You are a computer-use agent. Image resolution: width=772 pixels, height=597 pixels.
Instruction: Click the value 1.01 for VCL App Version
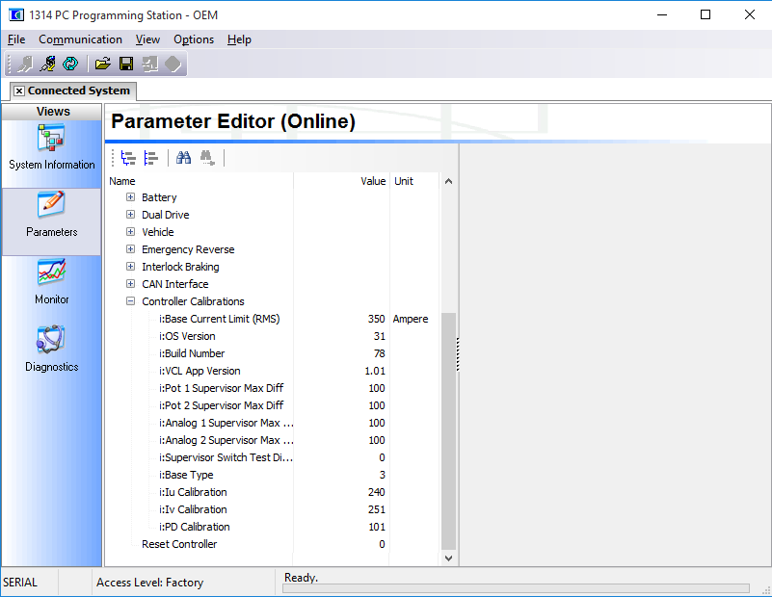(x=375, y=371)
